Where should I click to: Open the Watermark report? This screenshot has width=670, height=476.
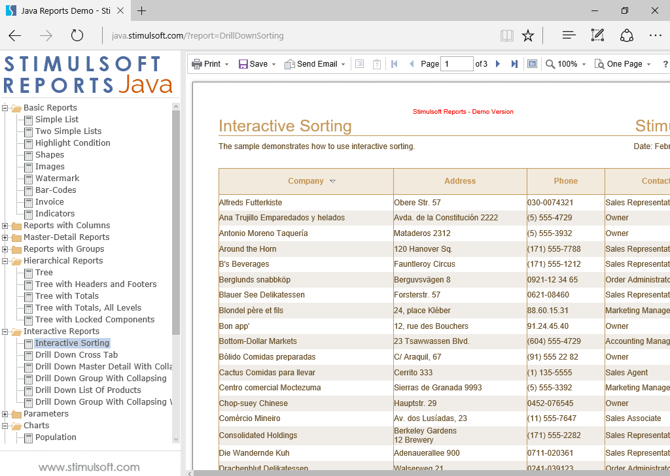(x=58, y=178)
